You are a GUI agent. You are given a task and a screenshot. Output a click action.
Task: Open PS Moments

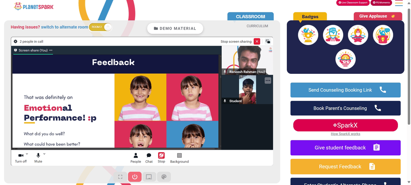point(381,2)
